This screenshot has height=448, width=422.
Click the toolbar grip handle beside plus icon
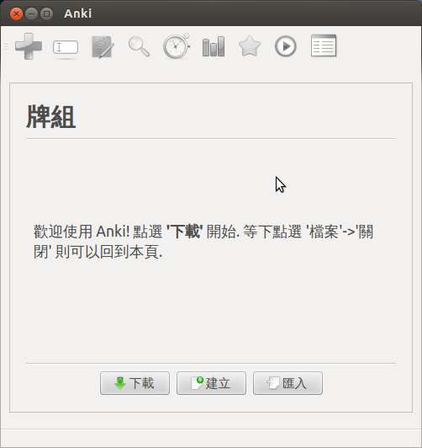tap(6, 46)
